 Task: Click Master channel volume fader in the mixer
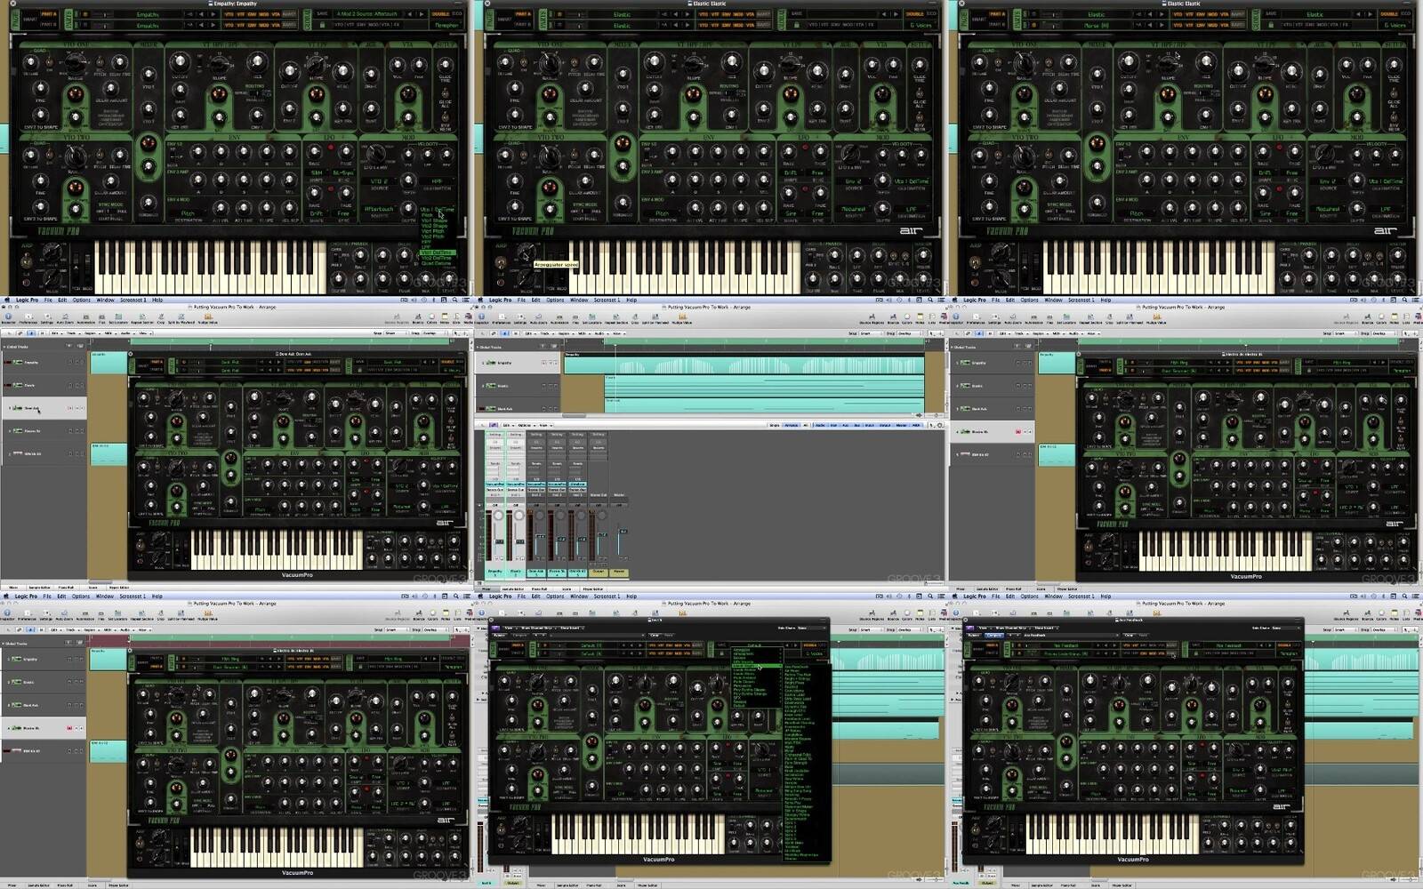pyautogui.click(x=623, y=532)
